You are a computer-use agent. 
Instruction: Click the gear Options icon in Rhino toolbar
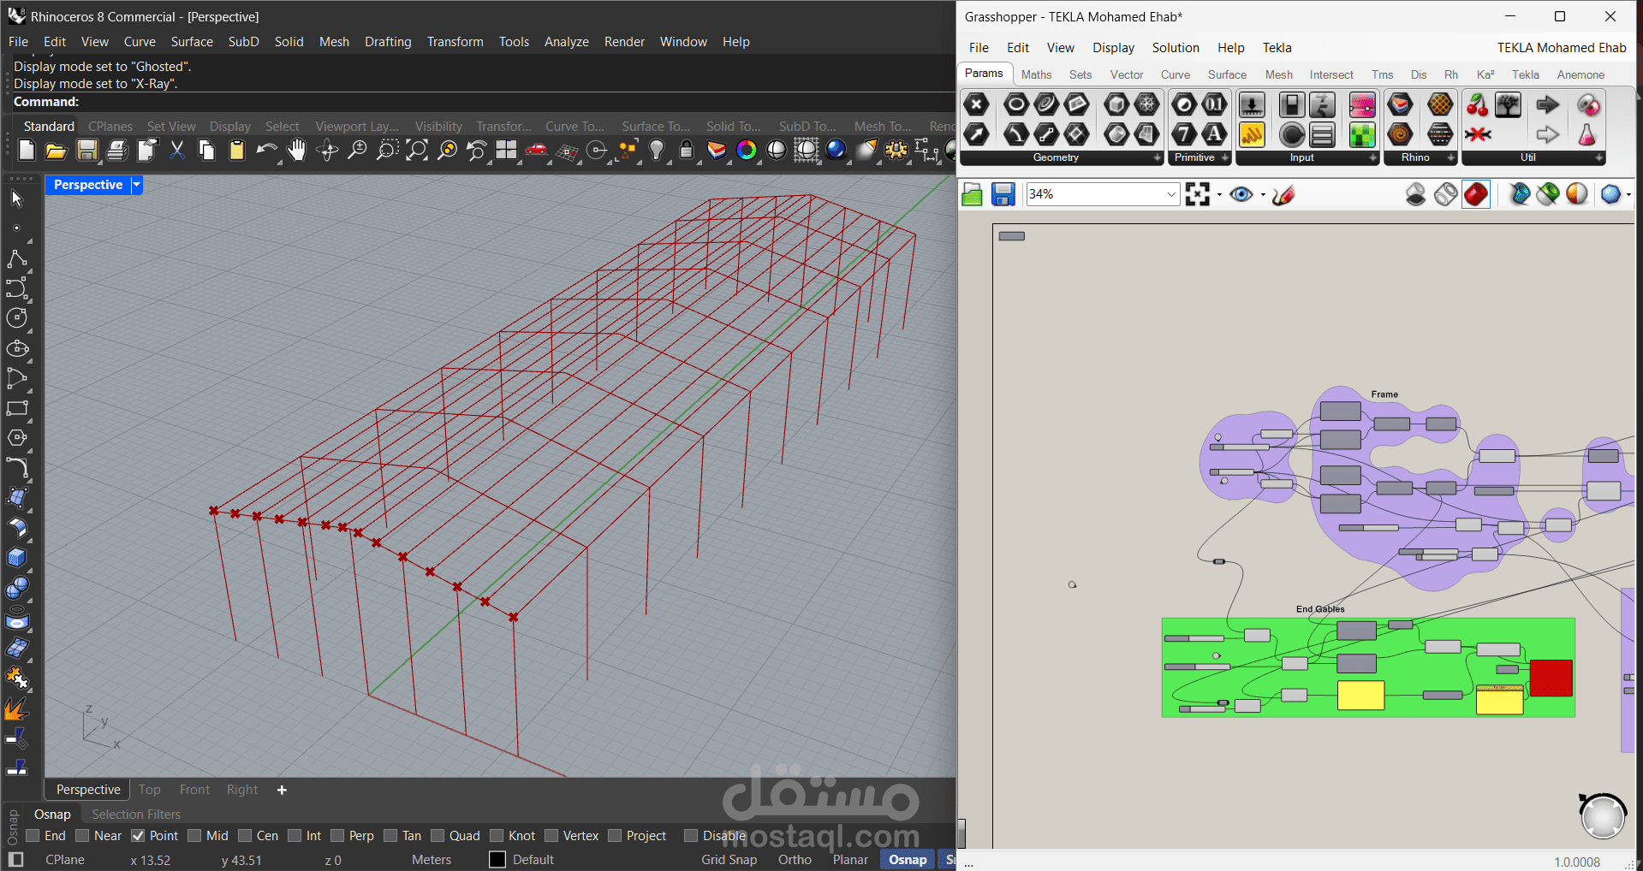896,151
